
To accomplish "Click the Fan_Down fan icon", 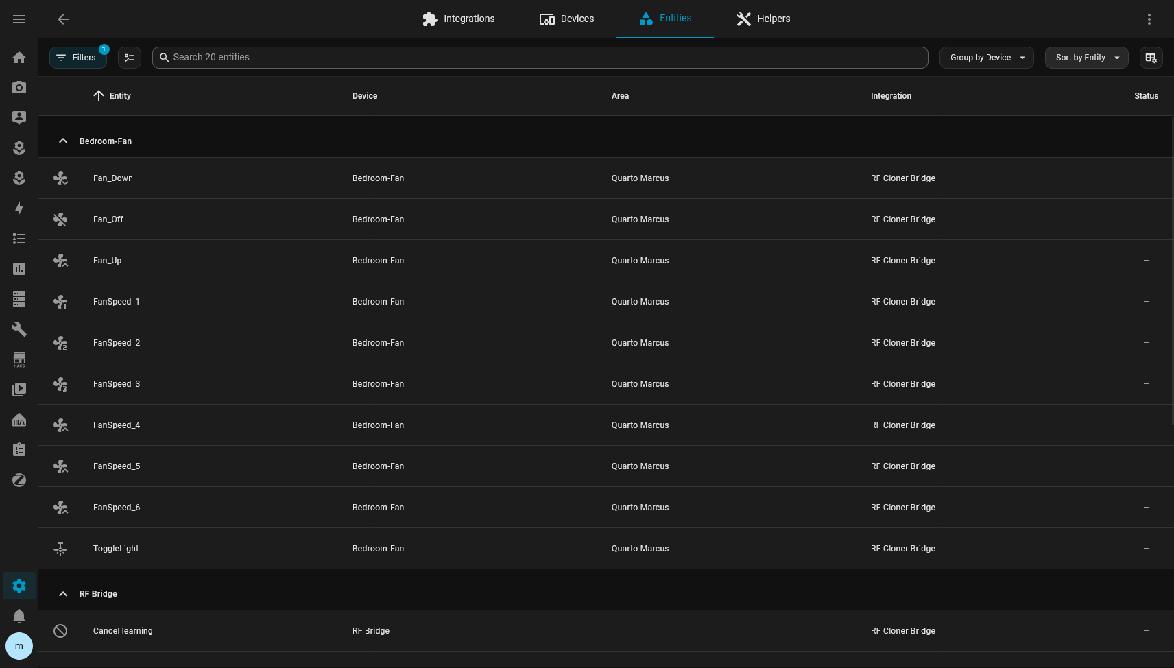I will (60, 178).
